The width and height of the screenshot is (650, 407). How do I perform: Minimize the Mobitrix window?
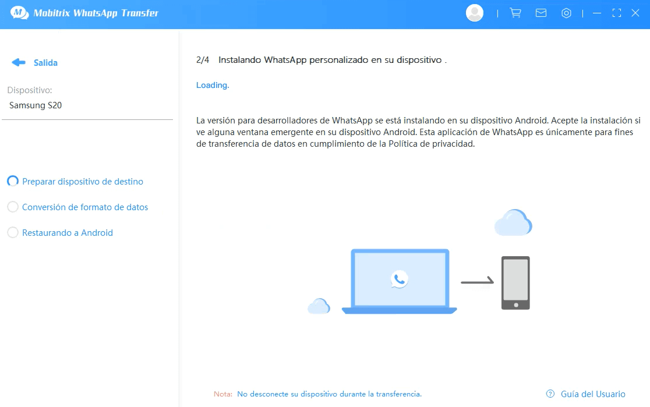(x=596, y=13)
